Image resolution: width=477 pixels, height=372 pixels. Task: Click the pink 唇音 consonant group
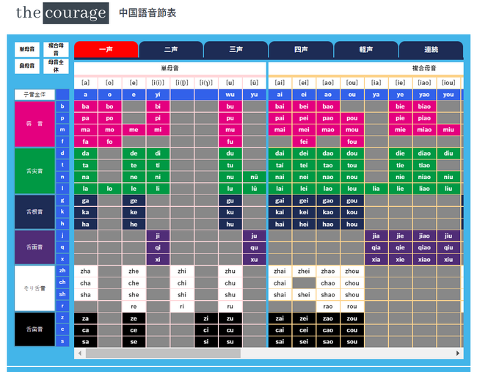[x=34, y=123]
